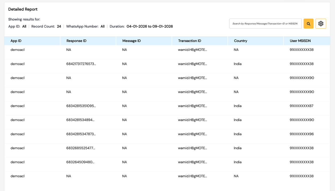This screenshot has width=335, height=191.
Task: Click the Detailed Report heading
Action: click(x=23, y=9)
